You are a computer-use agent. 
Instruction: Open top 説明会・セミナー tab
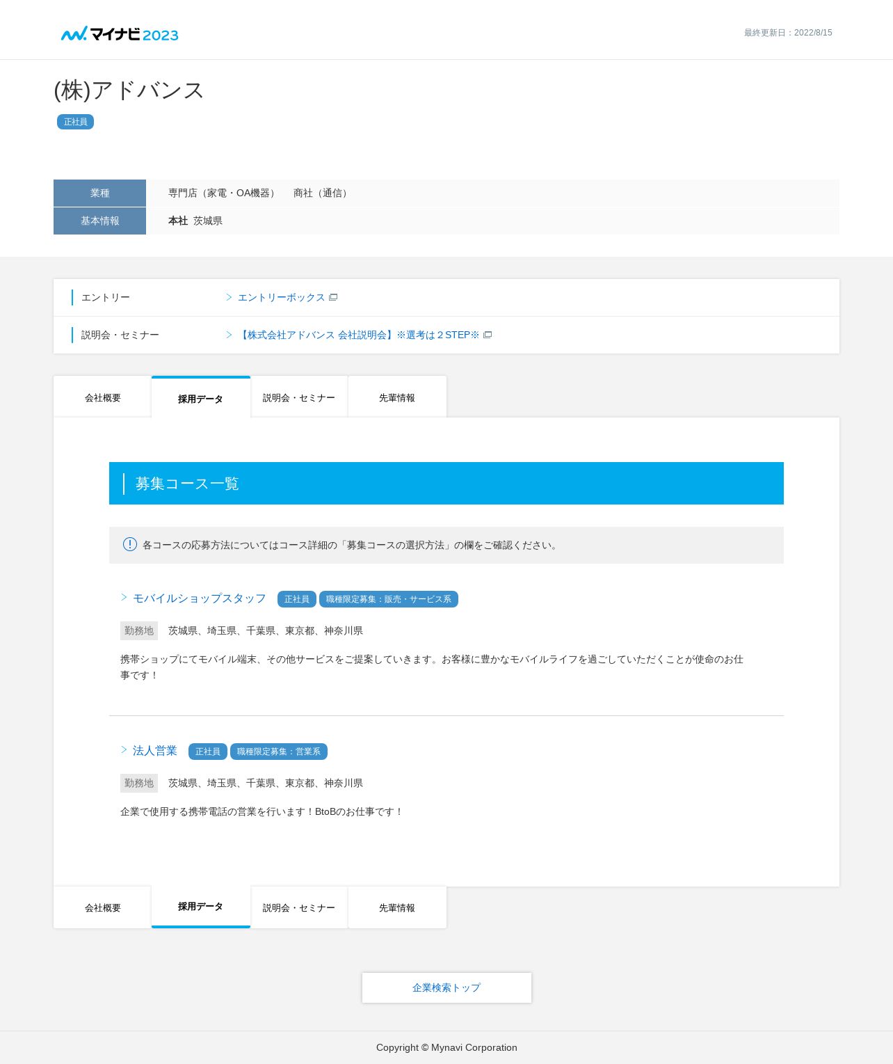pyautogui.click(x=299, y=397)
